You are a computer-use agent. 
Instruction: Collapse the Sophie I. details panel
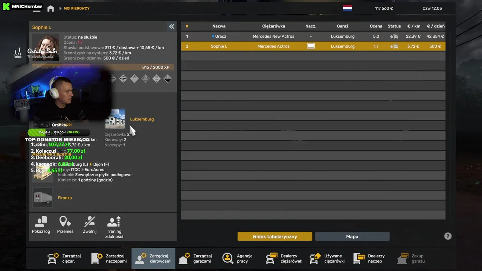171,26
